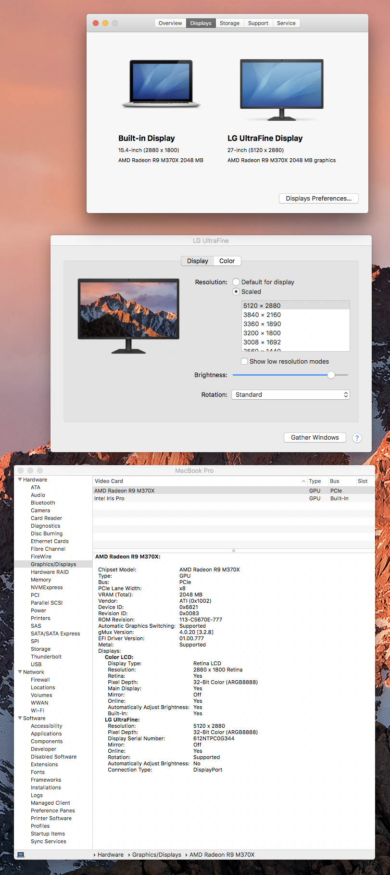This screenshot has width=390, height=875.
Task: Click the ROM Revision value 113-C5670E-777
Action: (x=201, y=620)
